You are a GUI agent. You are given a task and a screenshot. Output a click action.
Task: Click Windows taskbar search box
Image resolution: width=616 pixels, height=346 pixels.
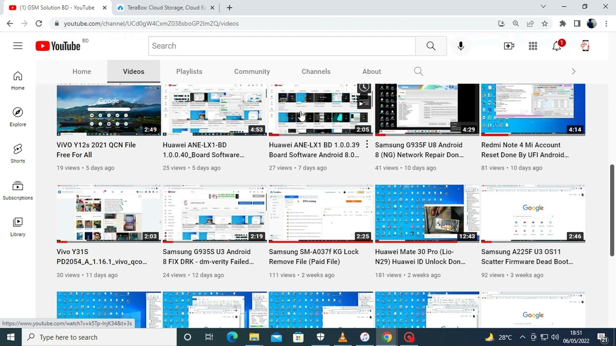[x=100, y=337]
